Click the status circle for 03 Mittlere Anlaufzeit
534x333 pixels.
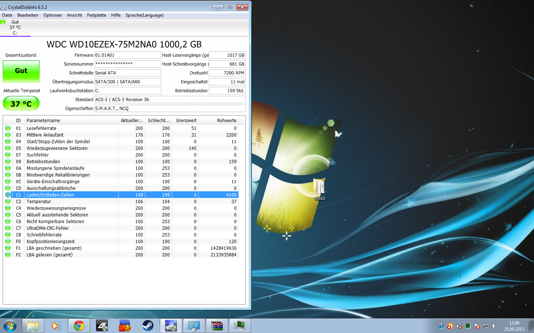(7, 135)
